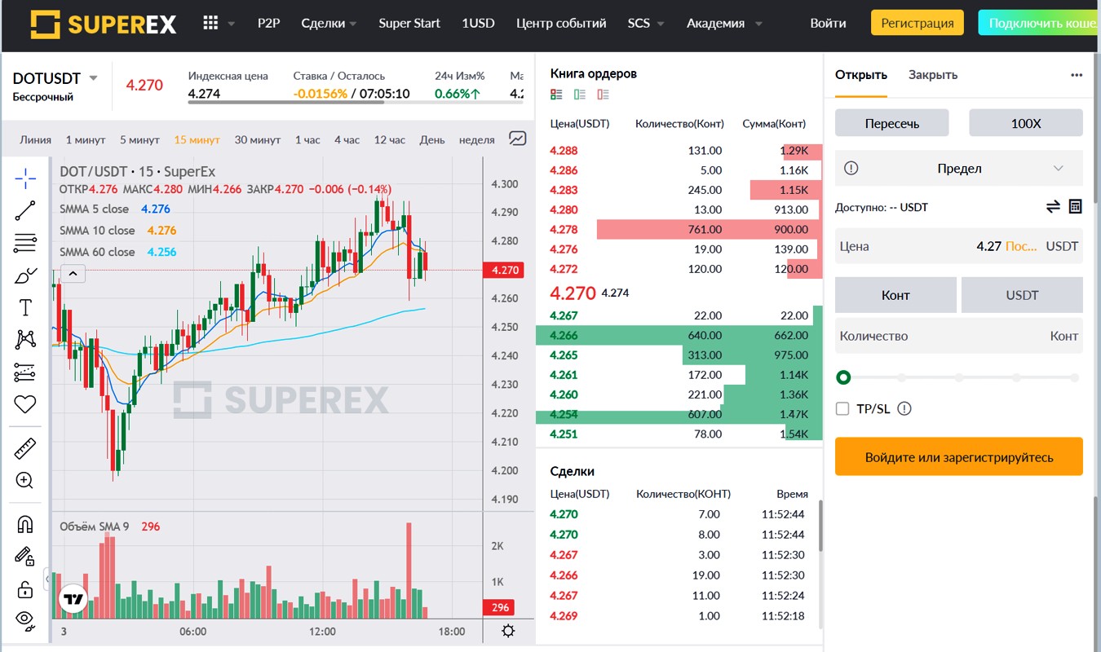Expand the DOTUSDT pair selector

click(x=93, y=78)
